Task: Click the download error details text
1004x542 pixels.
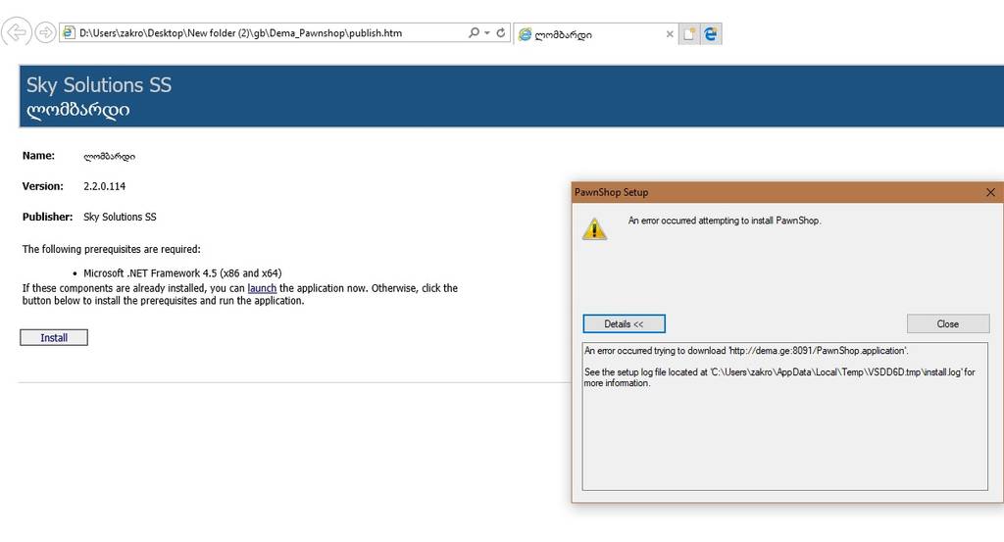Action: tap(746, 351)
